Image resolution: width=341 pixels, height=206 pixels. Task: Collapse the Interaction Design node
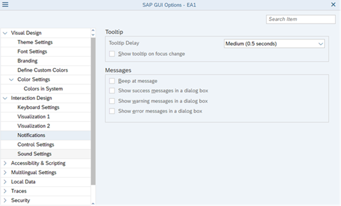5,98
